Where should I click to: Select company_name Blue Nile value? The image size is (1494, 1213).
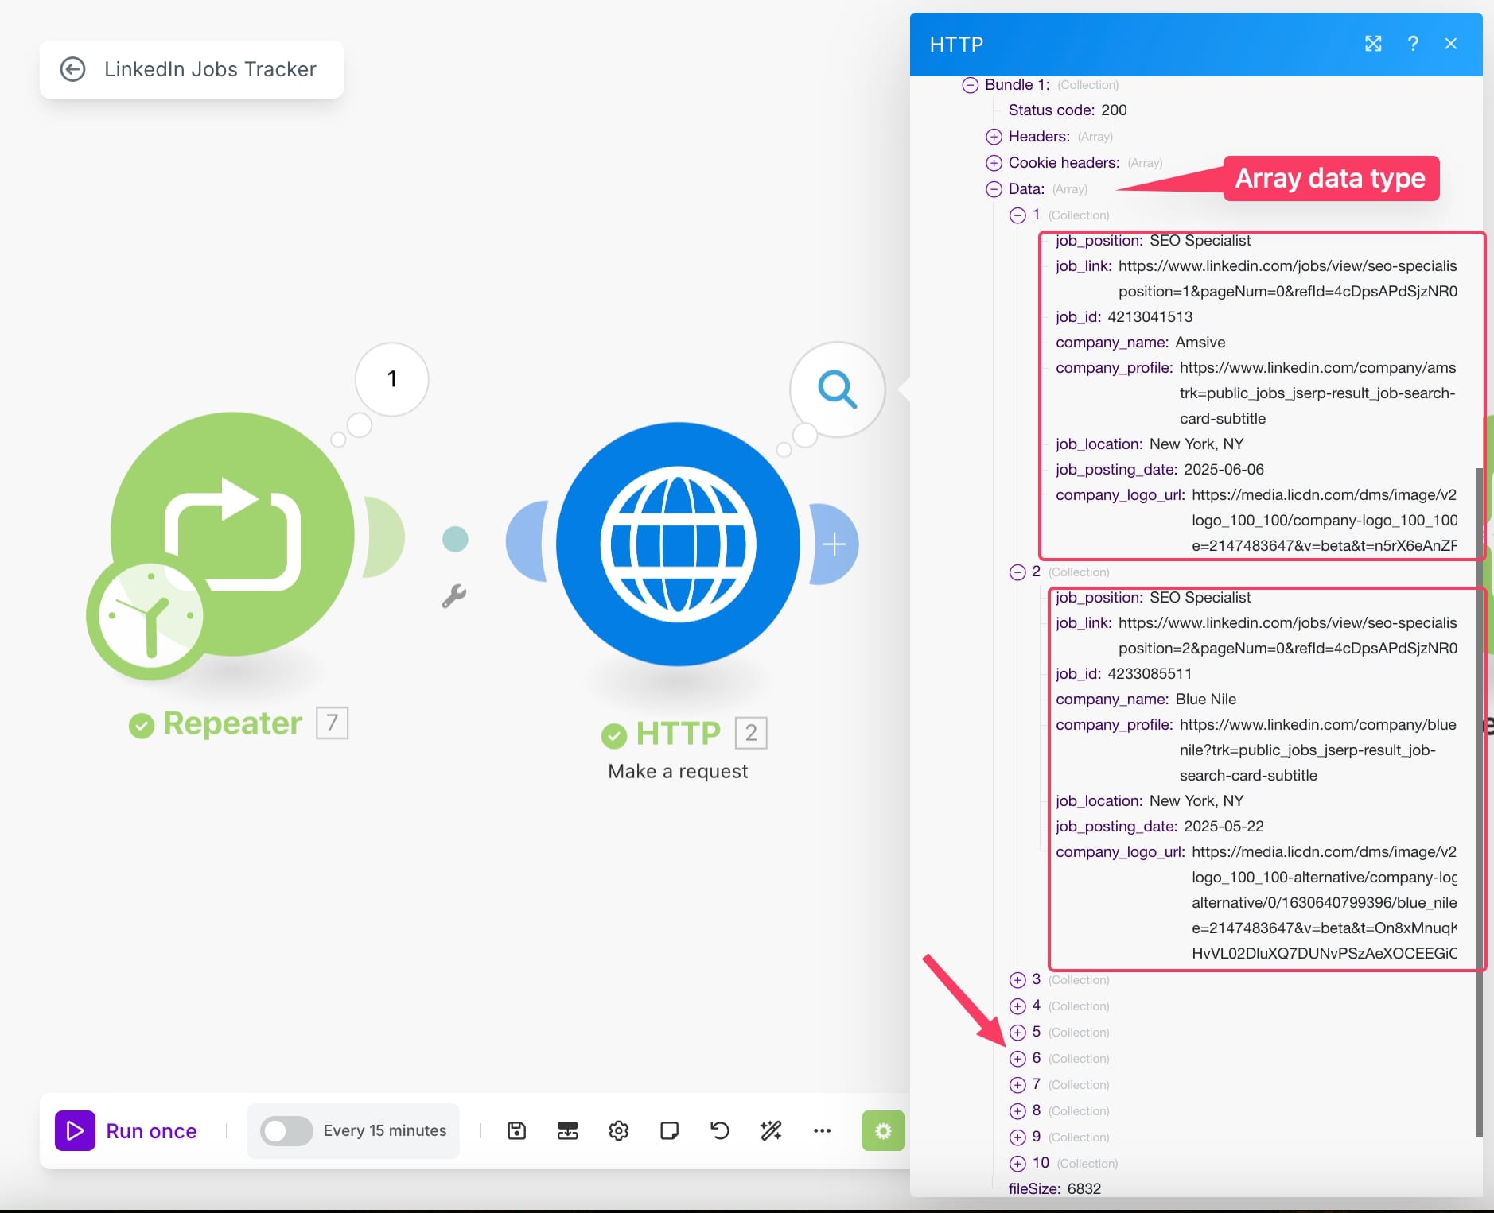(1206, 700)
